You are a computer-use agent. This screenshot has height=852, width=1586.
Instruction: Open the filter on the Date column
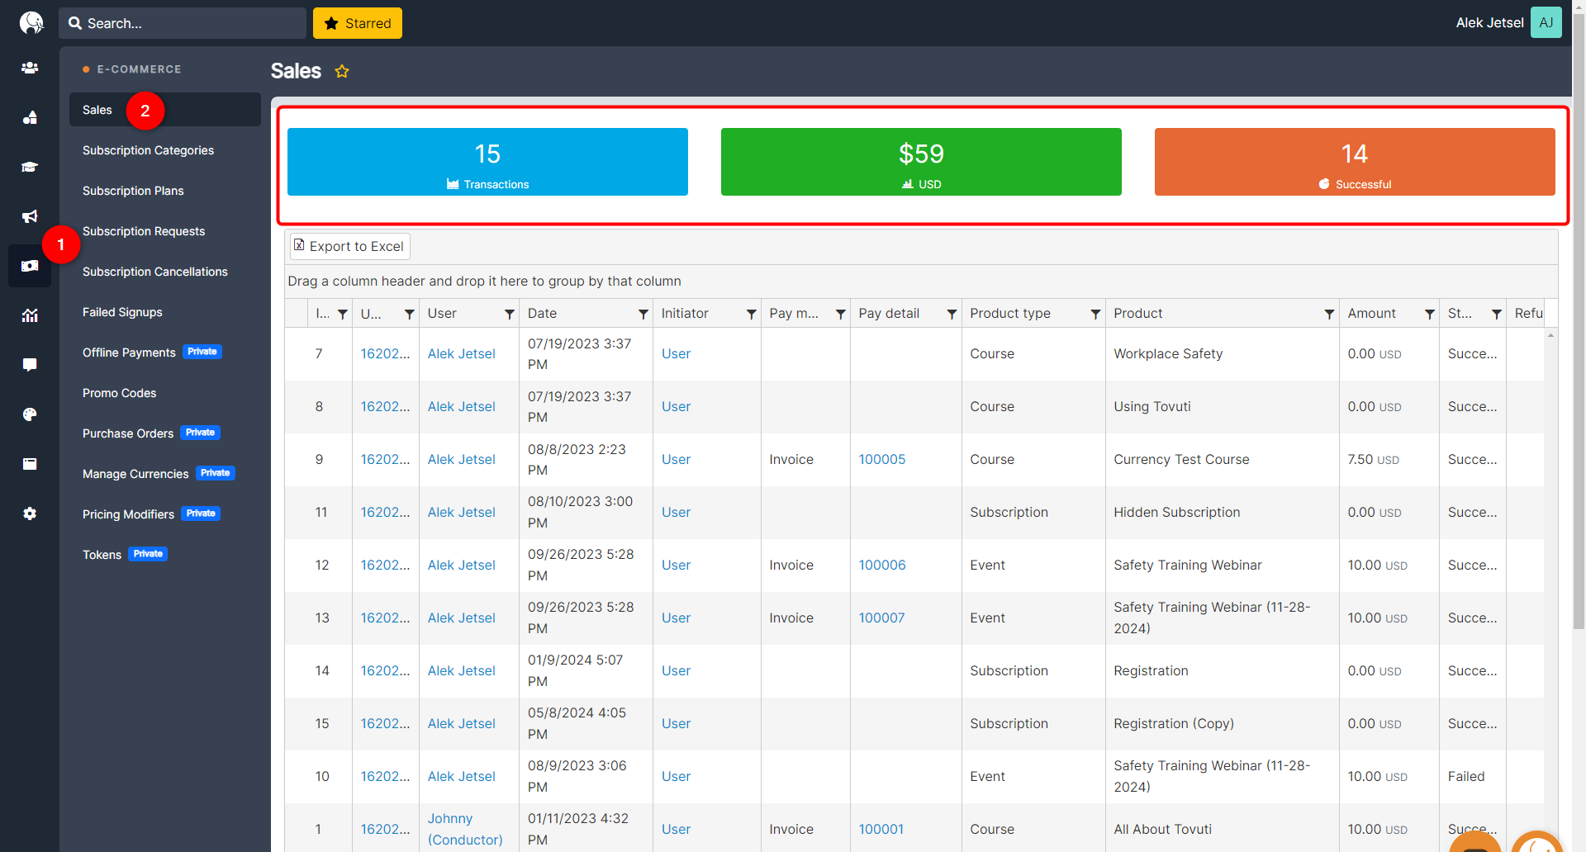click(x=643, y=314)
